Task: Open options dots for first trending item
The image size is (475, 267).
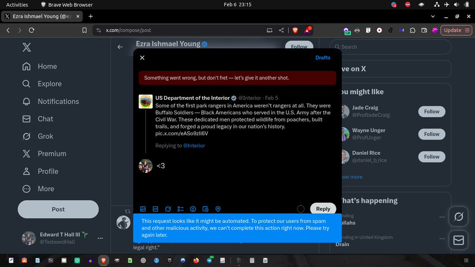Action: pyautogui.click(x=442, y=217)
